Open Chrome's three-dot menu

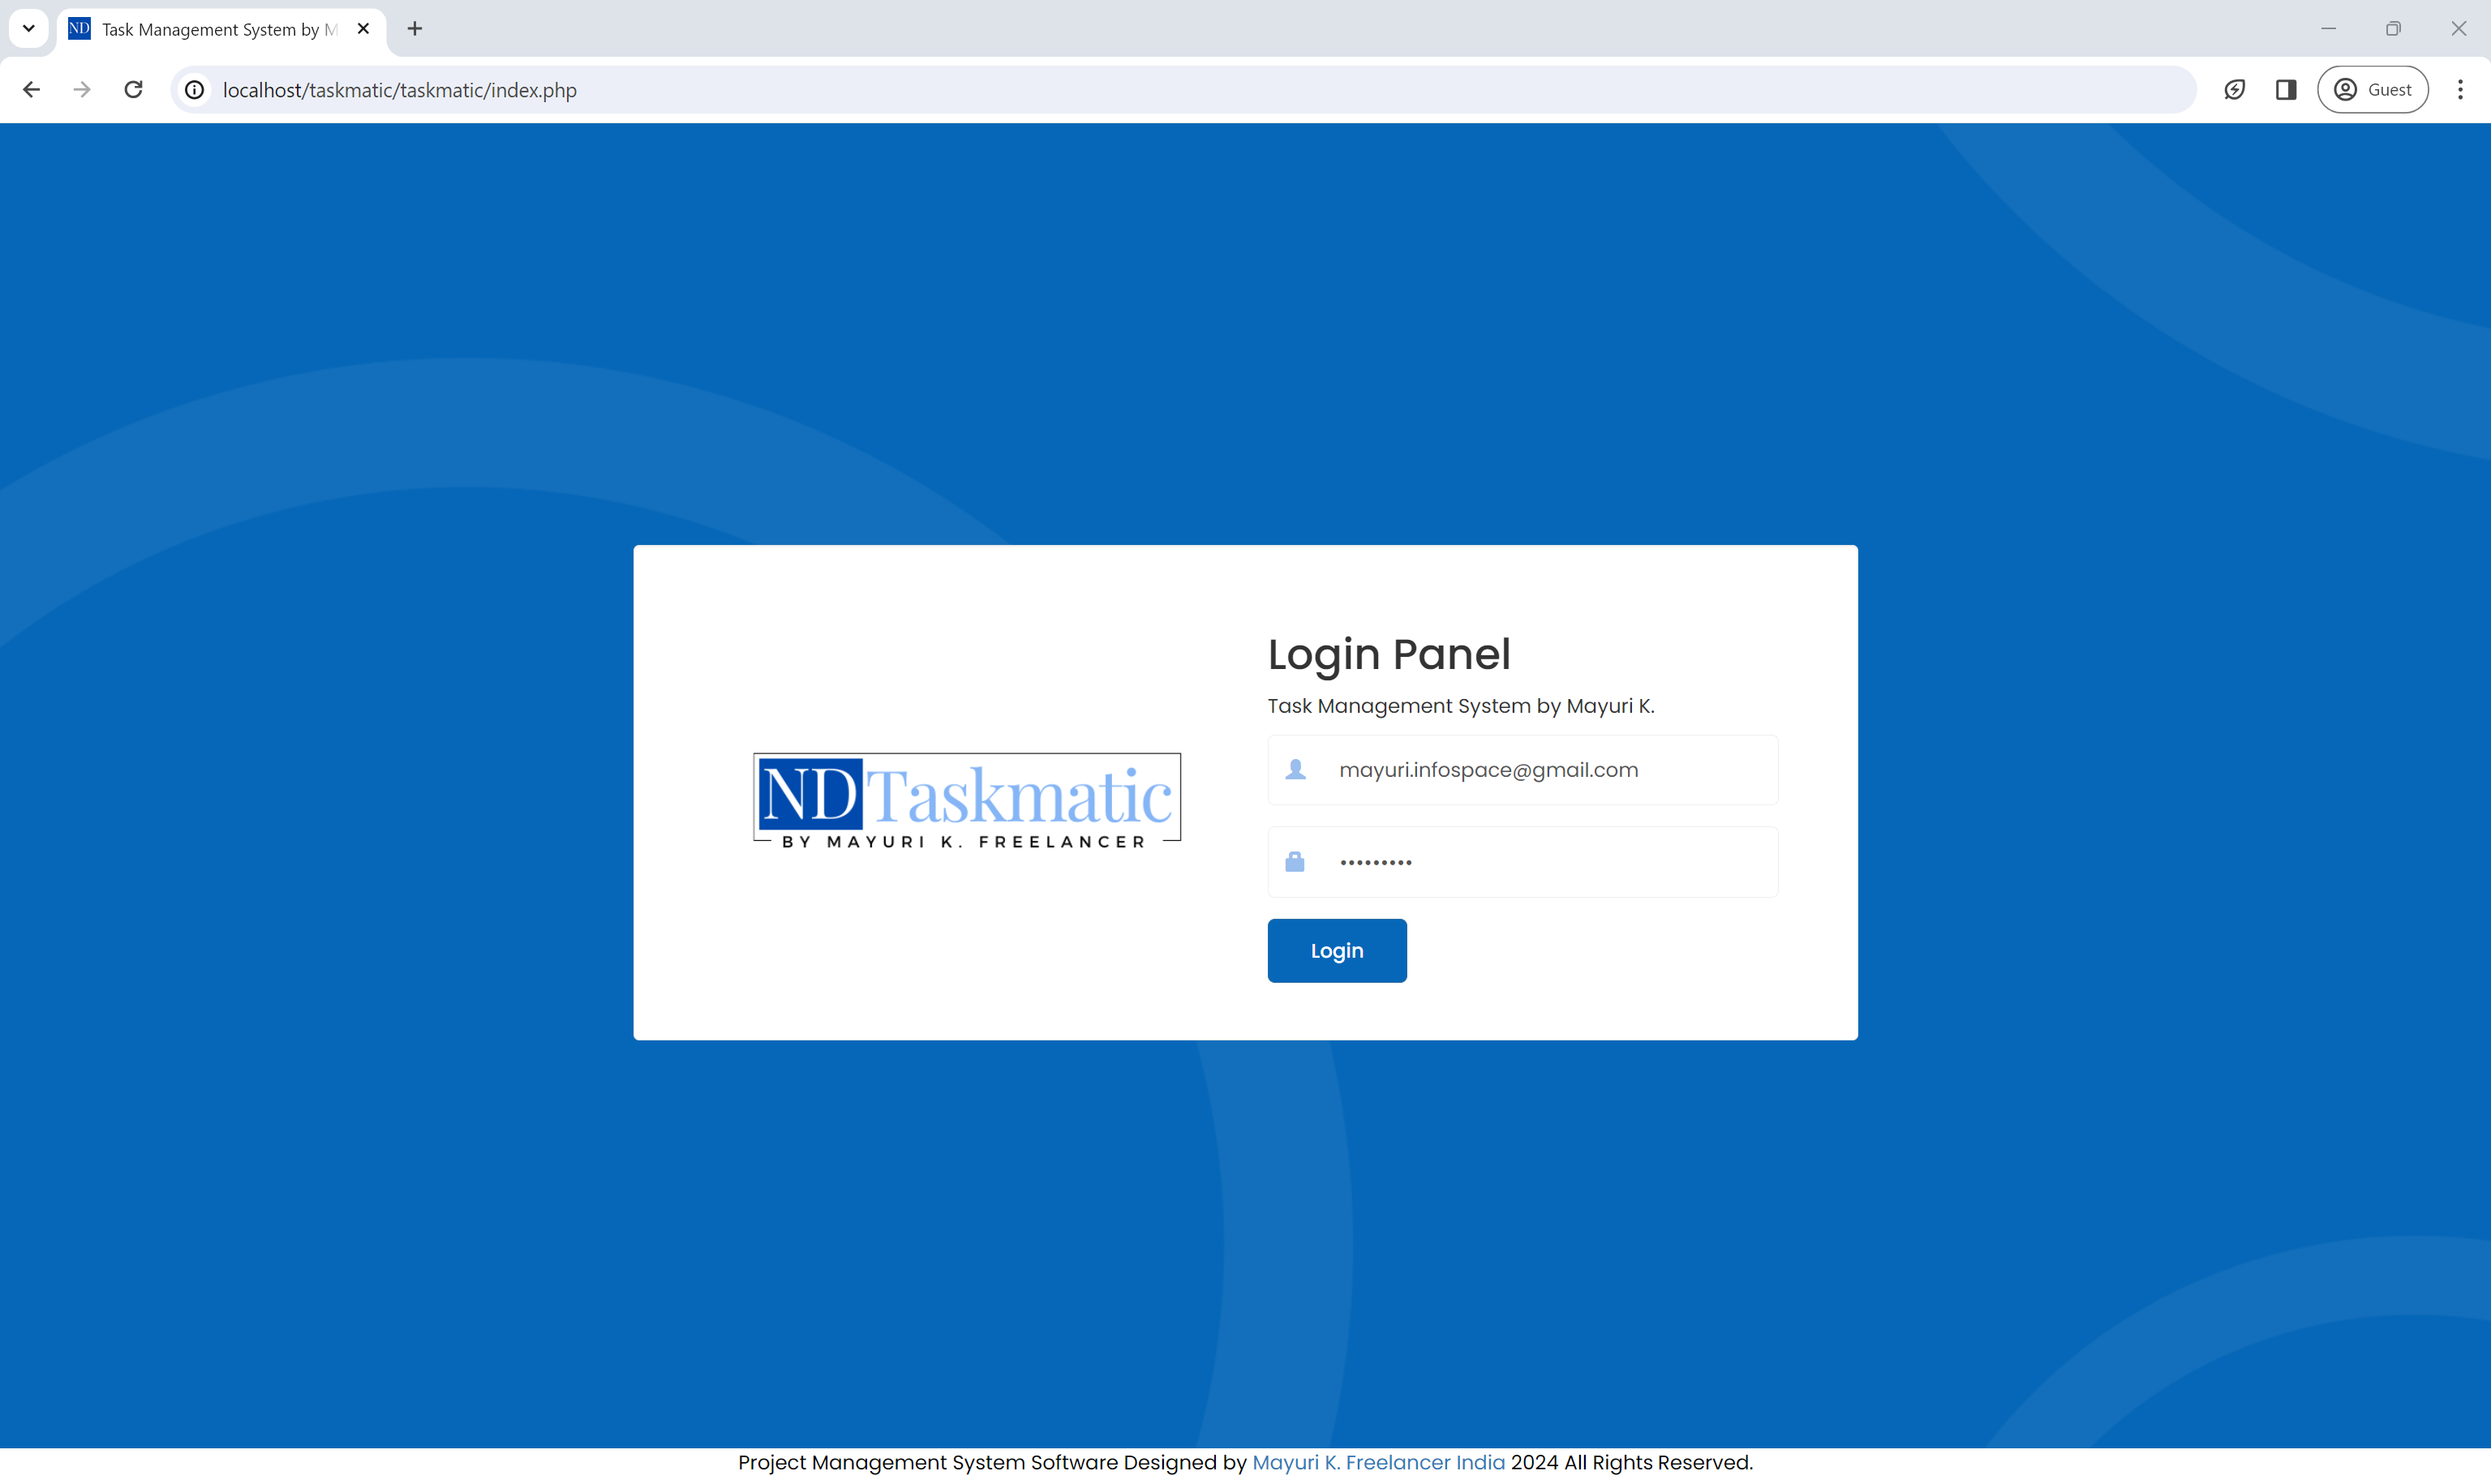[x=2460, y=90]
